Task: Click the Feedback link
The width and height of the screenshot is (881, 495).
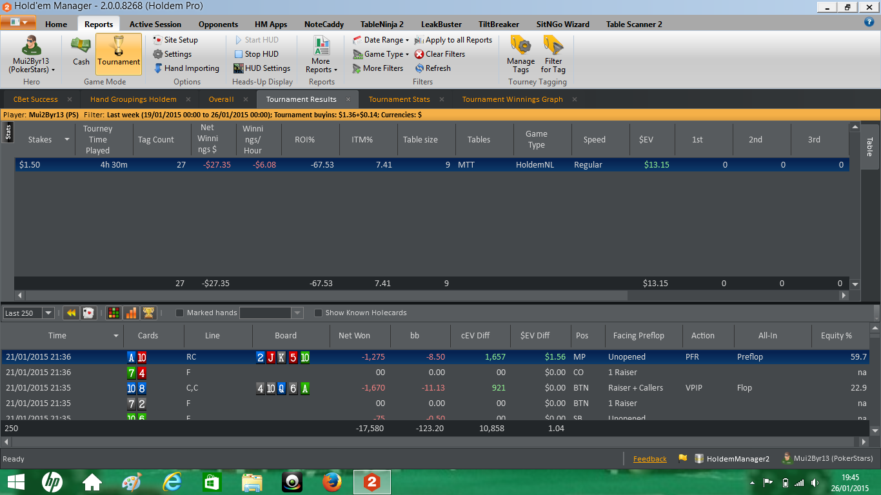Action: (x=650, y=459)
